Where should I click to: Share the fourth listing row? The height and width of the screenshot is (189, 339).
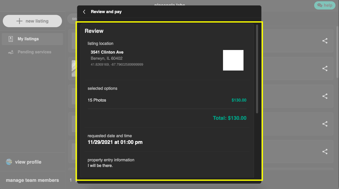325,124
